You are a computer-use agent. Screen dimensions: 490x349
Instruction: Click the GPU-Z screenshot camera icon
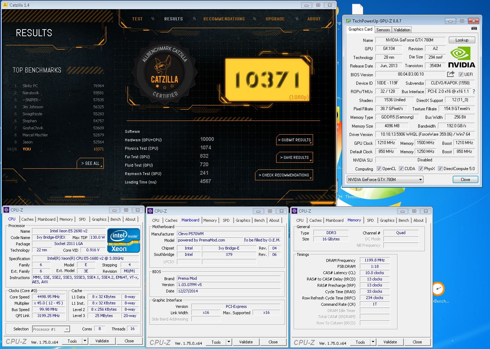click(474, 28)
